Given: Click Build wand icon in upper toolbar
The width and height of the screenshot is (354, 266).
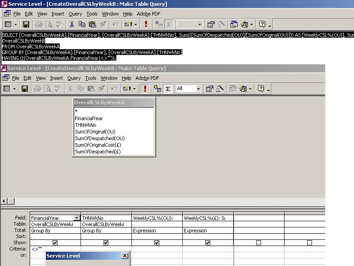Looking at the screenshot, I should pos(221,24).
